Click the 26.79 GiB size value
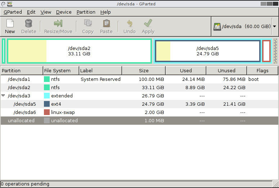The image size is (279, 188). 153,96
